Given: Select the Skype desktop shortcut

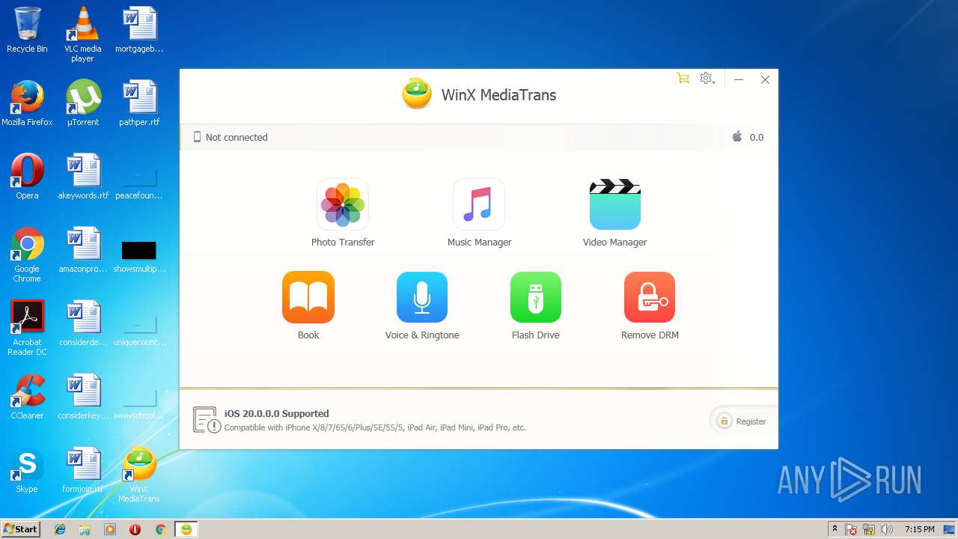Looking at the screenshot, I should [x=27, y=470].
